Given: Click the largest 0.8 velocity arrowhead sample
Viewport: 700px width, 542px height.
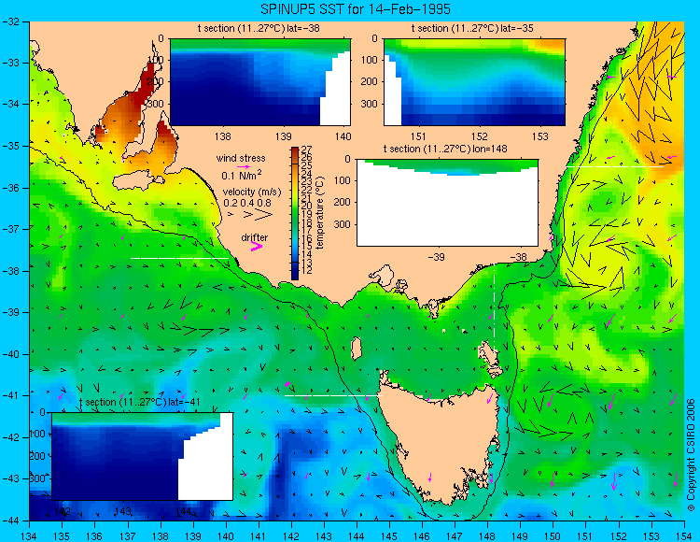Looking at the screenshot, I should pyautogui.click(x=264, y=215).
